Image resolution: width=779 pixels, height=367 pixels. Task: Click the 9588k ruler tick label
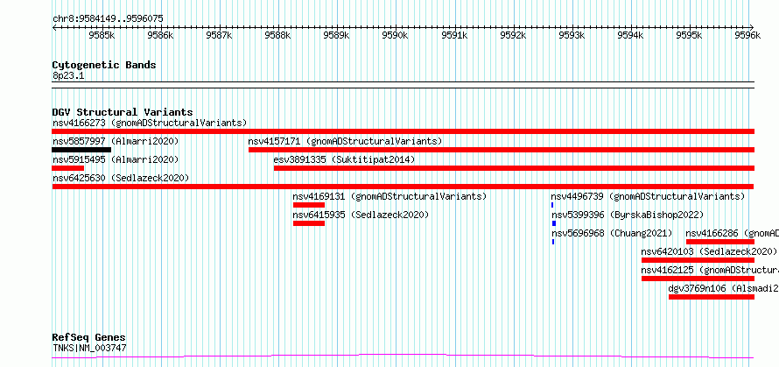coord(277,35)
